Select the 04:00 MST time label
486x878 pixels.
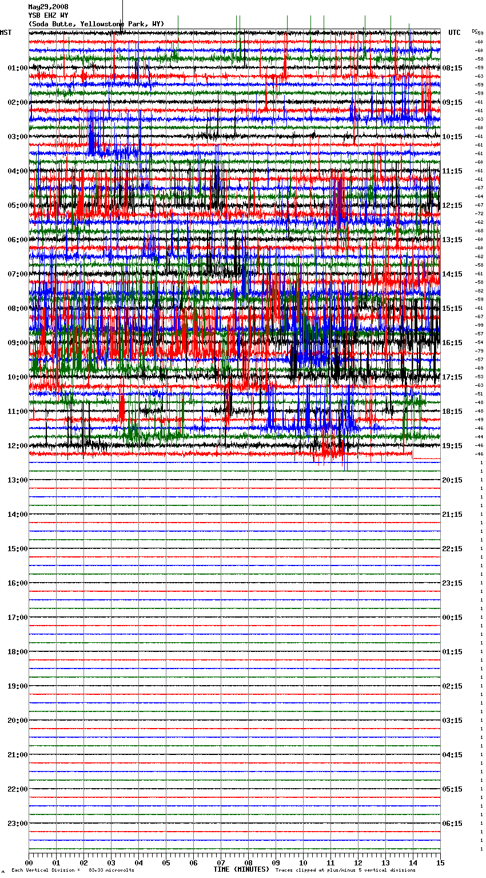click(18, 171)
